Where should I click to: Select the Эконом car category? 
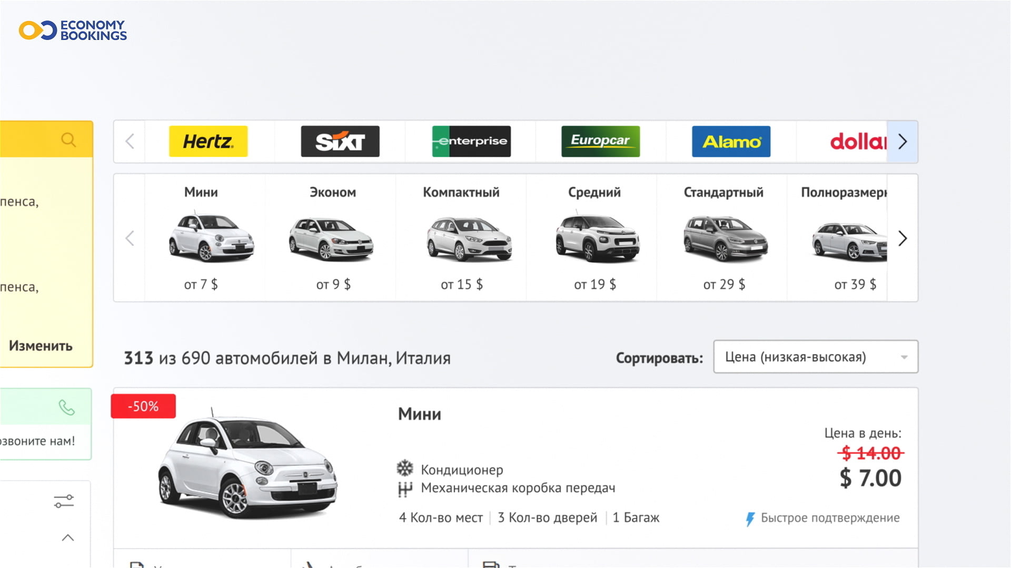pyautogui.click(x=332, y=238)
